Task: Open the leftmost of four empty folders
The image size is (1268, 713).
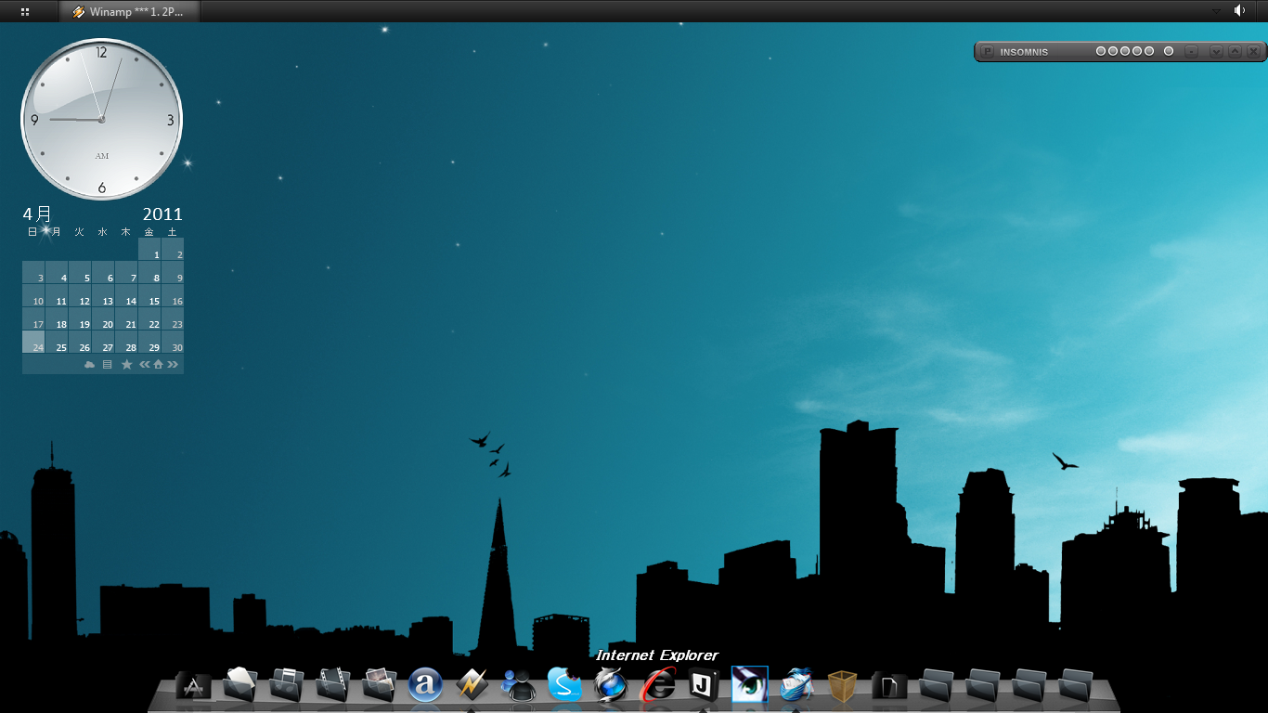Action: click(937, 685)
